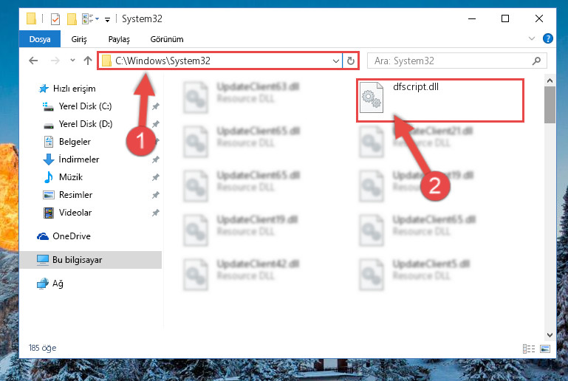The height and width of the screenshot is (381, 568).
Task: Expand the address bar history dropdown
Action: (x=336, y=61)
